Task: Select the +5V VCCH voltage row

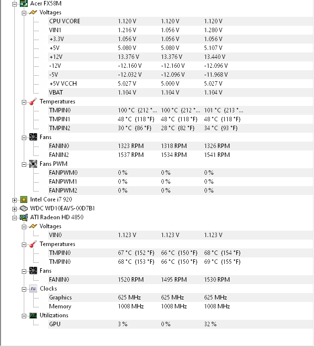Action: [180, 84]
